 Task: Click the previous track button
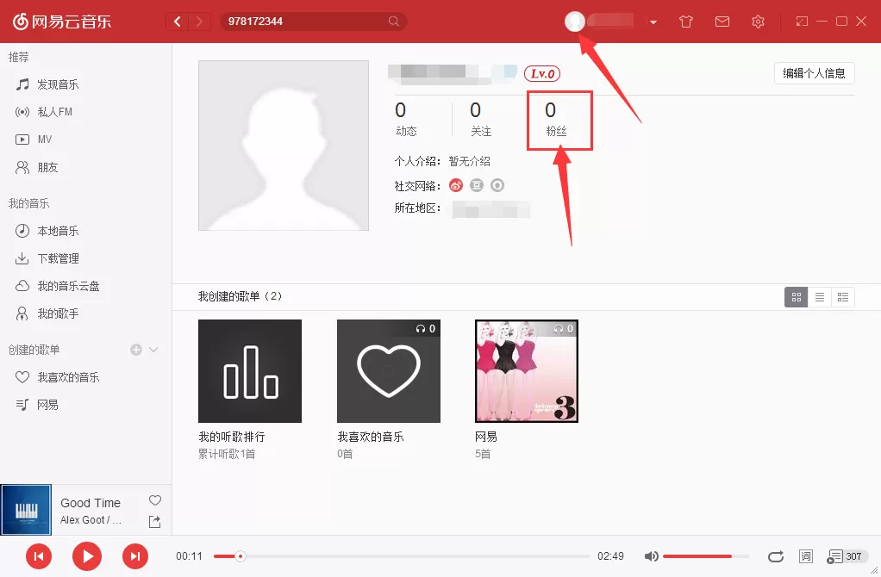[x=39, y=556]
